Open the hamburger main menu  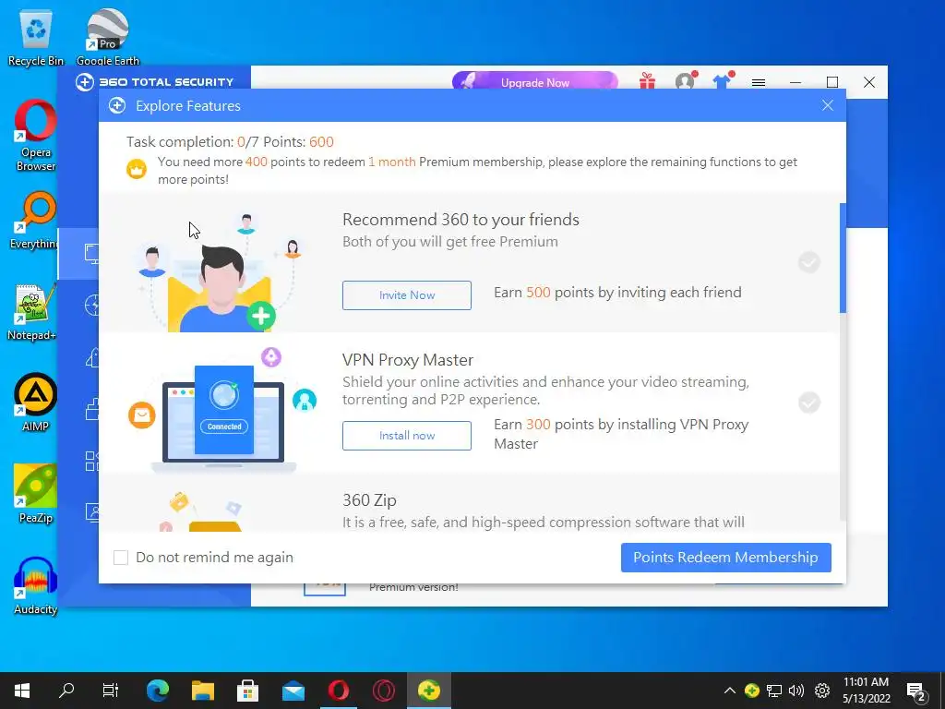(759, 82)
